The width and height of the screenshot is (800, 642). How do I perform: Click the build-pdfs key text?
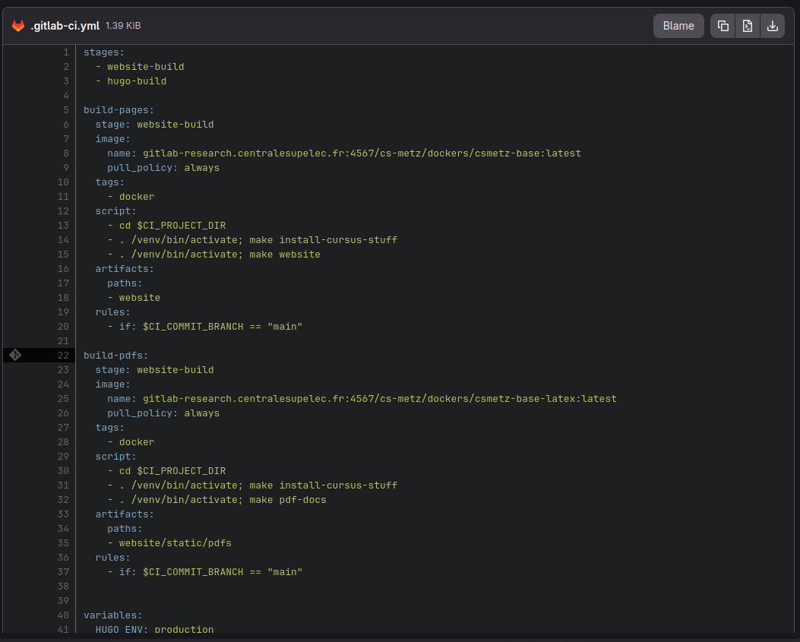115,356
